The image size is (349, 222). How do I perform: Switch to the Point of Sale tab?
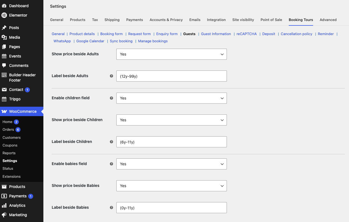click(271, 20)
